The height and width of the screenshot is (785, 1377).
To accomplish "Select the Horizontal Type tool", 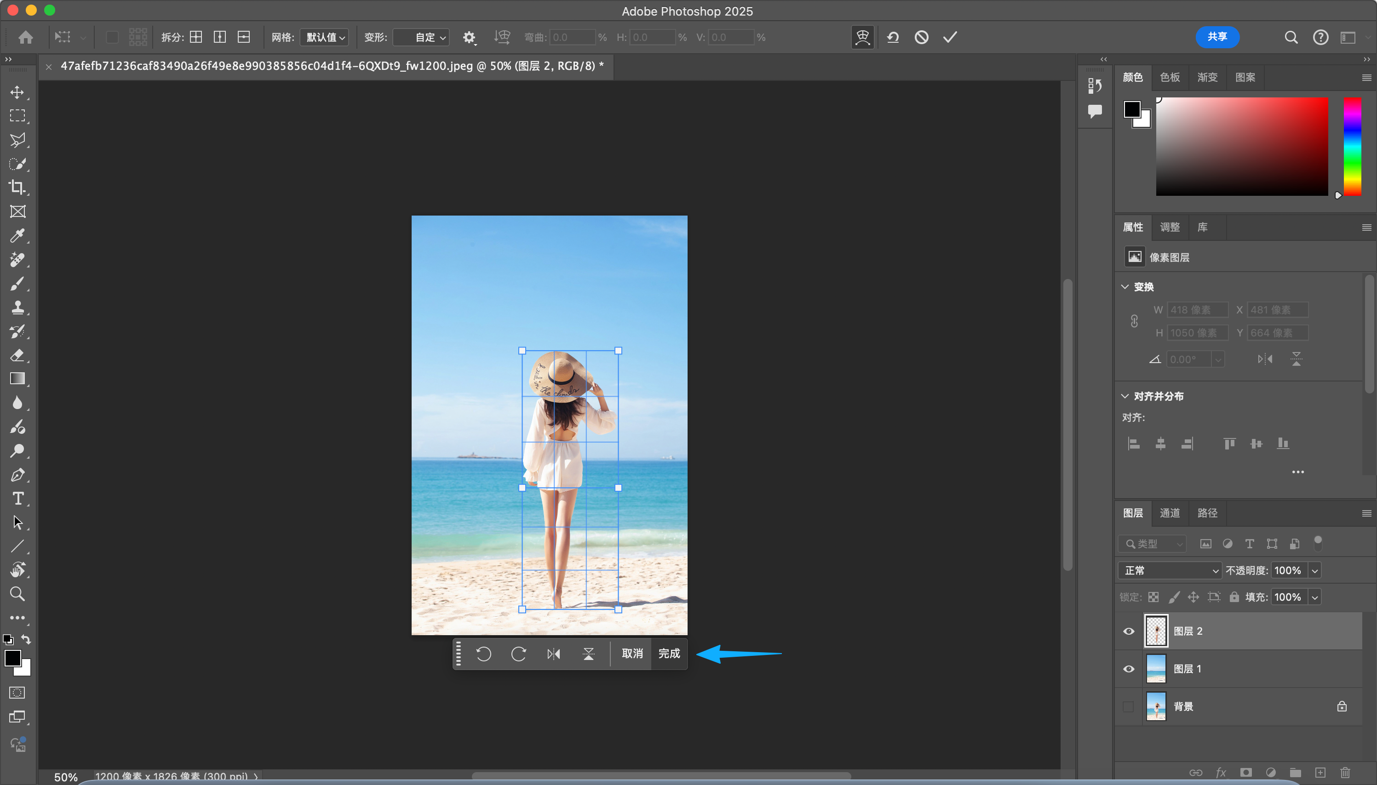I will (17, 499).
